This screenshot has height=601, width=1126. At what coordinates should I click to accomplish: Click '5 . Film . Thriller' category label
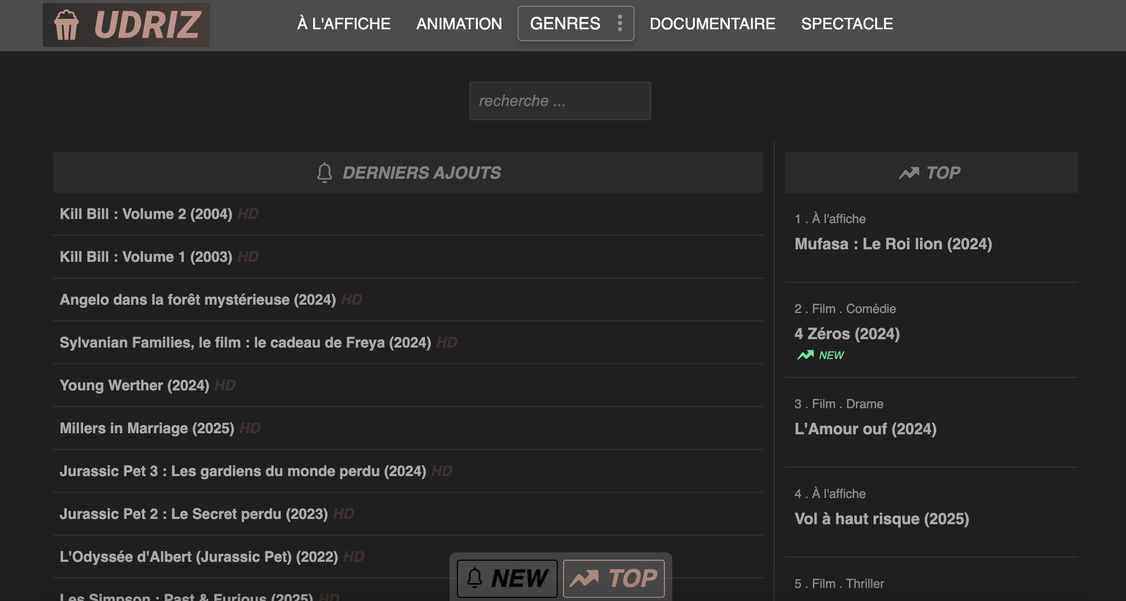click(839, 584)
